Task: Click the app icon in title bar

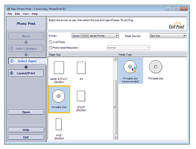Action: point(9,9)
